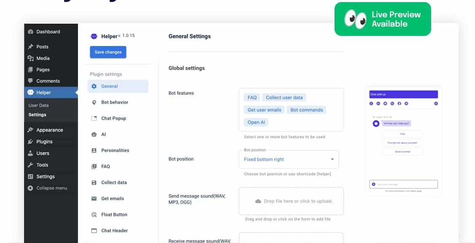Viewport: 475px width, 243px height.
Task: Click the Posts pushpin icon
Action: coord(30,47)
